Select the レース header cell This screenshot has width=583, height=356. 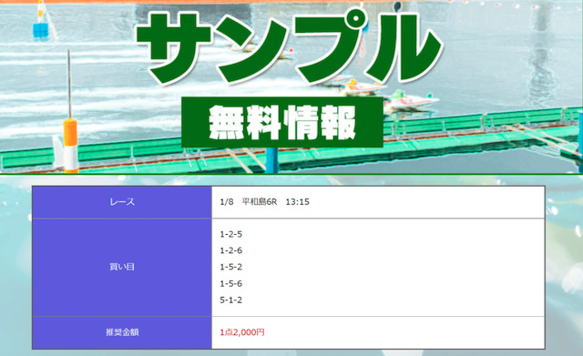(x=122, y=202)
